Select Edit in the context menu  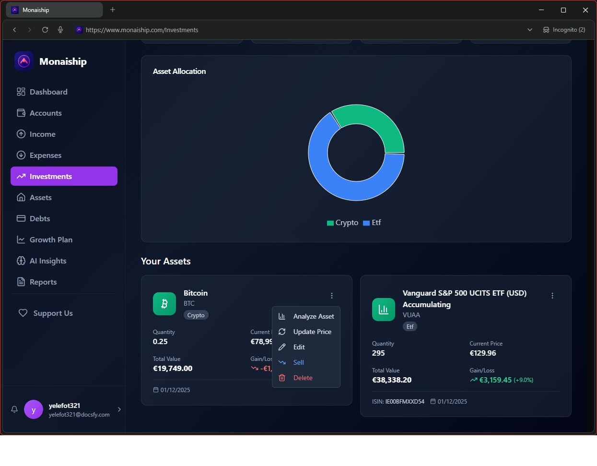[306, 347]
